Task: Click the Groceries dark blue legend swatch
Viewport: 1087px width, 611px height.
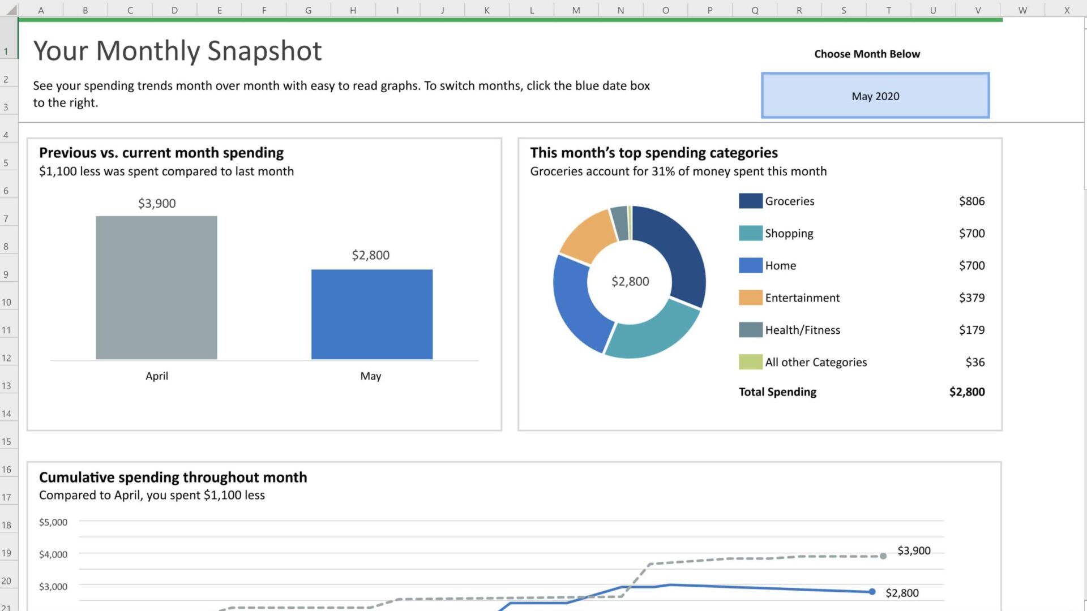Action: (x=750, y=201)
